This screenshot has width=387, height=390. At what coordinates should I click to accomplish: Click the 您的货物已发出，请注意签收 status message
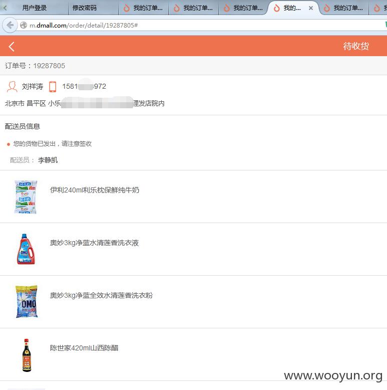pos(53,143)
